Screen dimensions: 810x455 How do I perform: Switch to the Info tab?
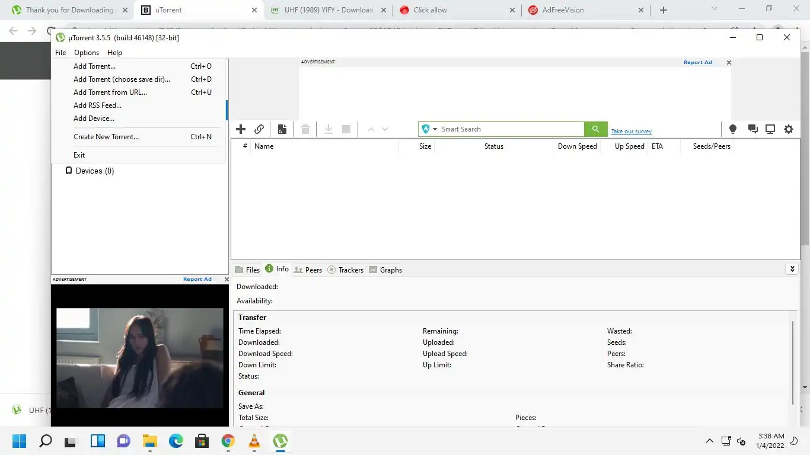pyautogui.click(x=277, y=269)
